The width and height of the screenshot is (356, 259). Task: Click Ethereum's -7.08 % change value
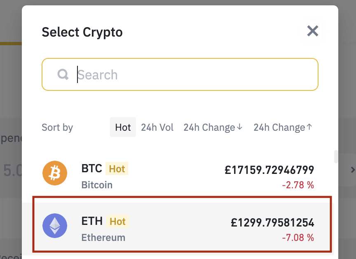point(298,237)
